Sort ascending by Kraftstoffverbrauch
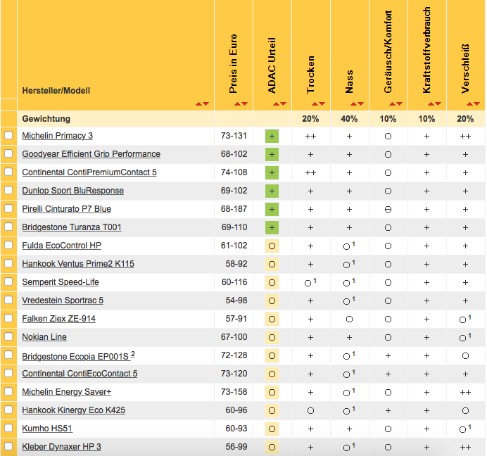Image resolution: width=487 pixels, height=456 pixels. point(431,103)
